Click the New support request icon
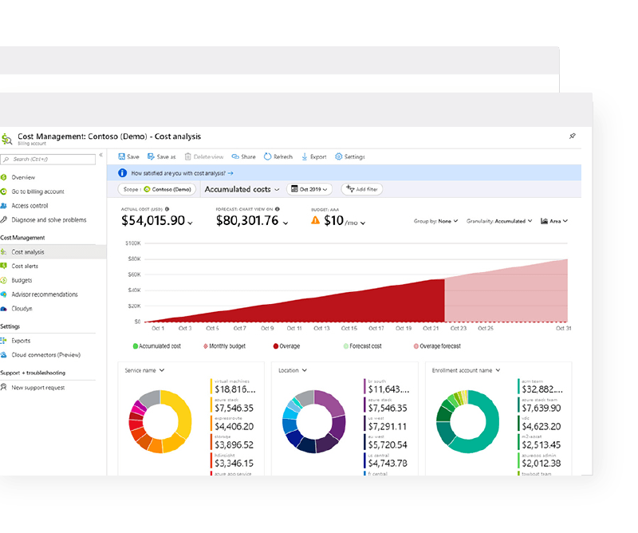638x533 pixels. (x=4, y=387)
